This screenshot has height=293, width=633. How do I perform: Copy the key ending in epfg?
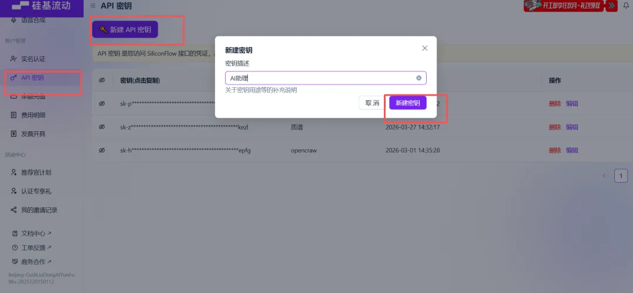186,151
